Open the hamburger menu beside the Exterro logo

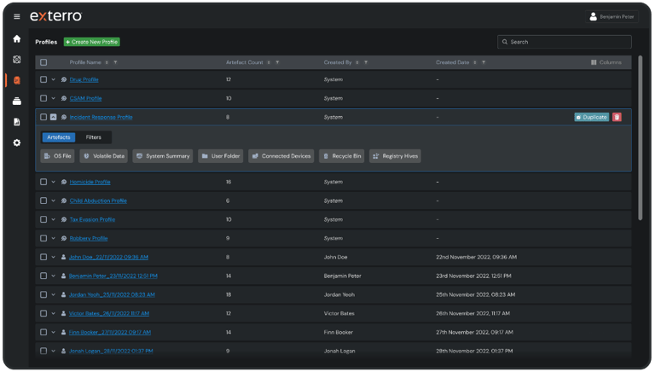(x=17, y=16)
